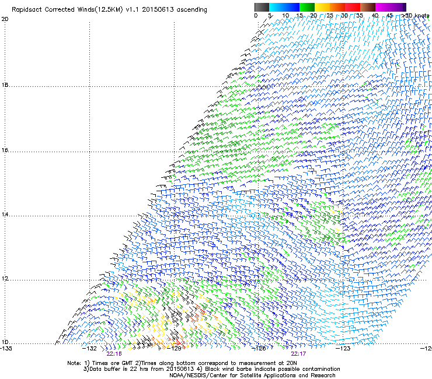The width and height of the screenshot is (432, 379).
Task: Click longitude label '-132' on bottom axis
Action: 90,349
